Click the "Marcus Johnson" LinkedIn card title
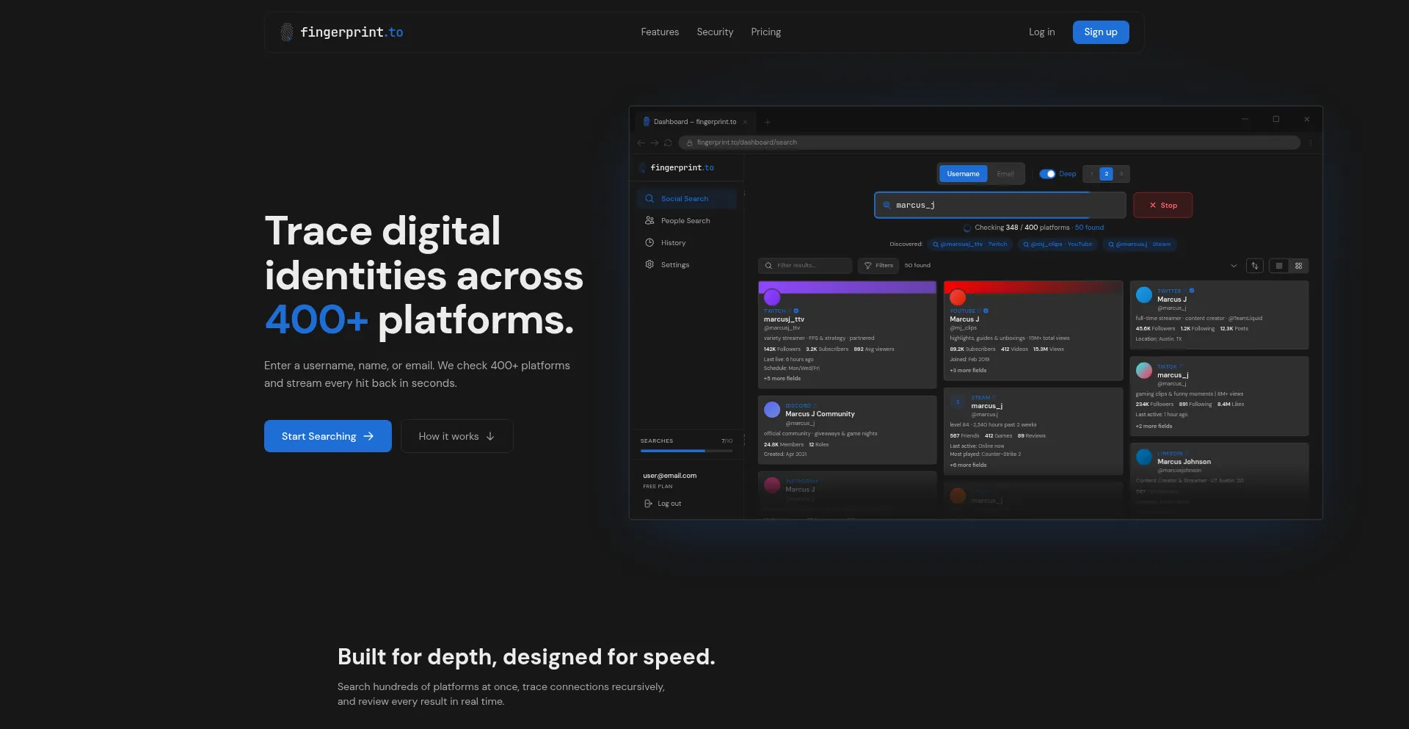The width and height of the screenshot is (1409, 729). click(x=1184, y=462)
